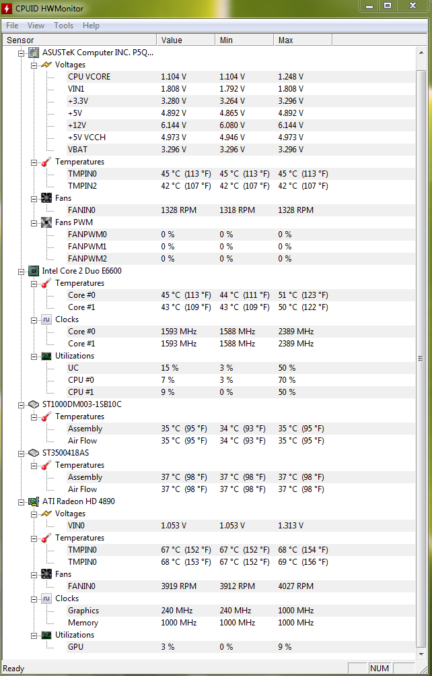Click the ST1000DM003 hard drive icon

click(x=34, y=404)
